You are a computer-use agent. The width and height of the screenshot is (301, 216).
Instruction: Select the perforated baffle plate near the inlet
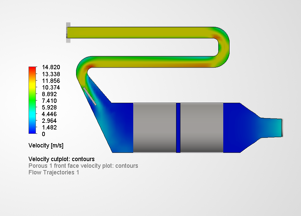[x=90, y=97]
